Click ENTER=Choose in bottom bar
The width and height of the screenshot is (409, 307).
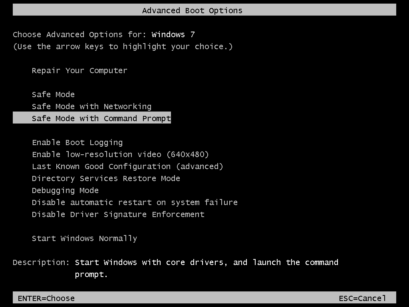point(46,298)
